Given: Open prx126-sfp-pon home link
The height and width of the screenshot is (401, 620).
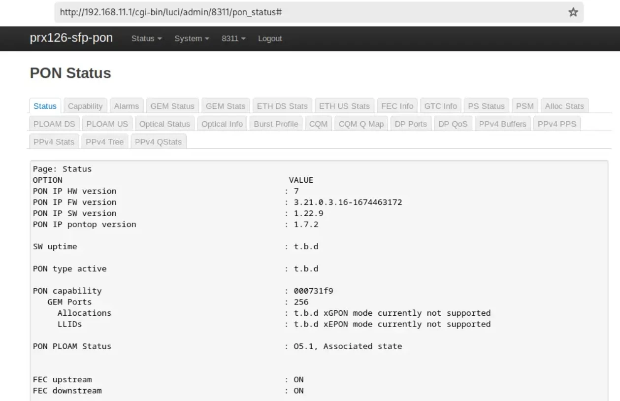Looking at the screenshot, I should [71, 38].
